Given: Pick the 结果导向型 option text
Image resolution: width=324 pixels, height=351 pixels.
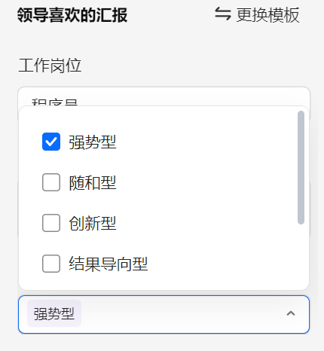Looking at the screenshot, I should coord(109,264).
